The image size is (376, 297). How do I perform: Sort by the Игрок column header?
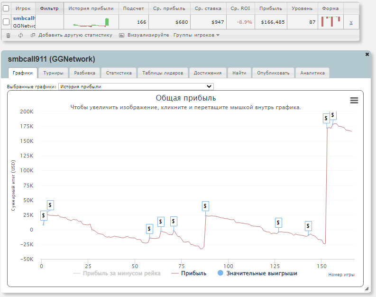(23, 9)
